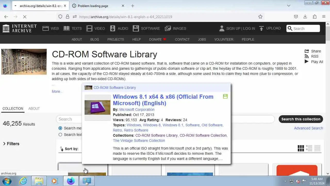The width and height of the screenshot is (330, 186).
Task: Show site security shield information
Action: click(x=60, y=17)
